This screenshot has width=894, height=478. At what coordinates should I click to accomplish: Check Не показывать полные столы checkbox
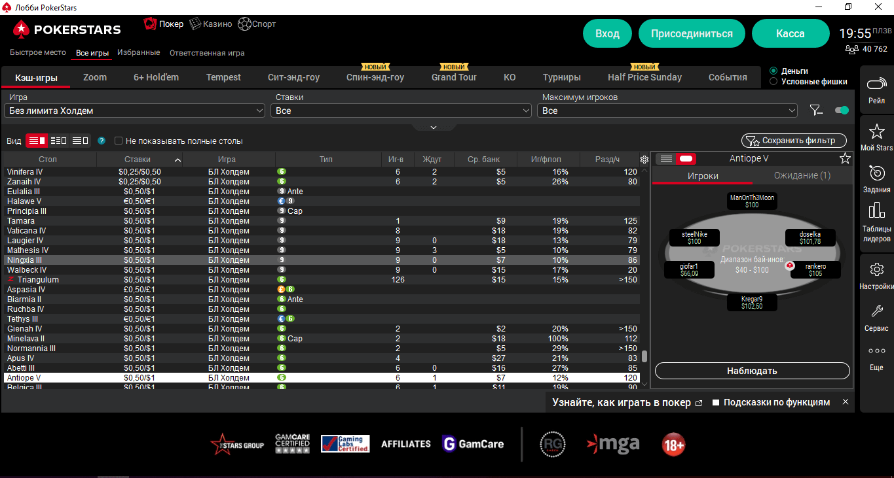[x=119, y=141]
